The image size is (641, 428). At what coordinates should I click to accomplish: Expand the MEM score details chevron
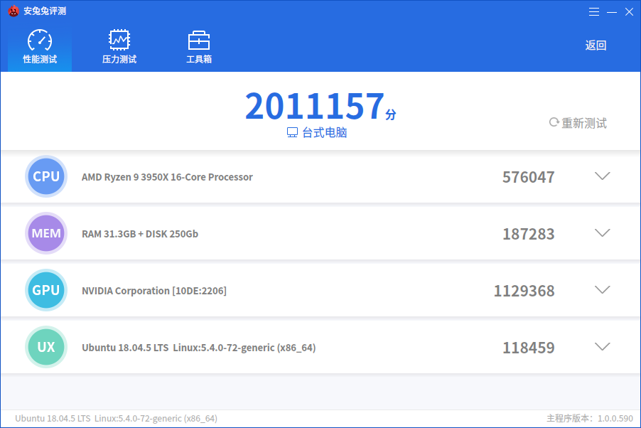tap(602, 232)
